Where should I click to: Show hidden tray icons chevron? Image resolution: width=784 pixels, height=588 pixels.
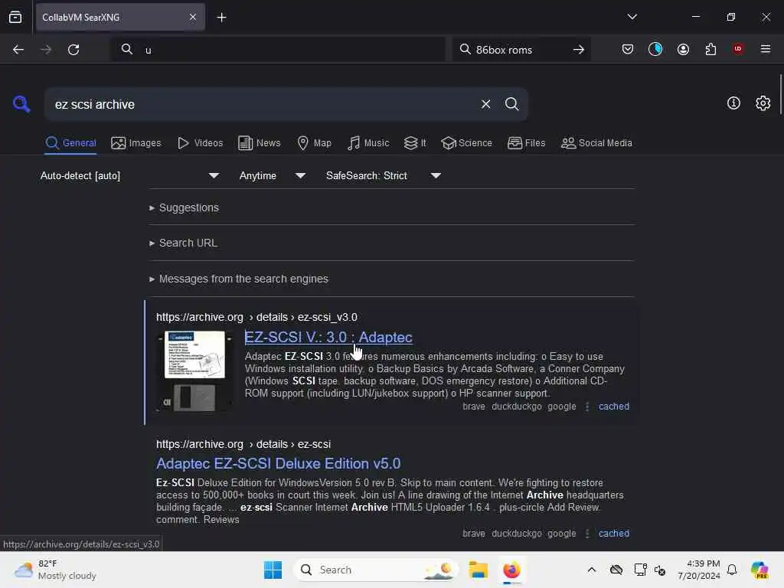[x=592, y=570]
